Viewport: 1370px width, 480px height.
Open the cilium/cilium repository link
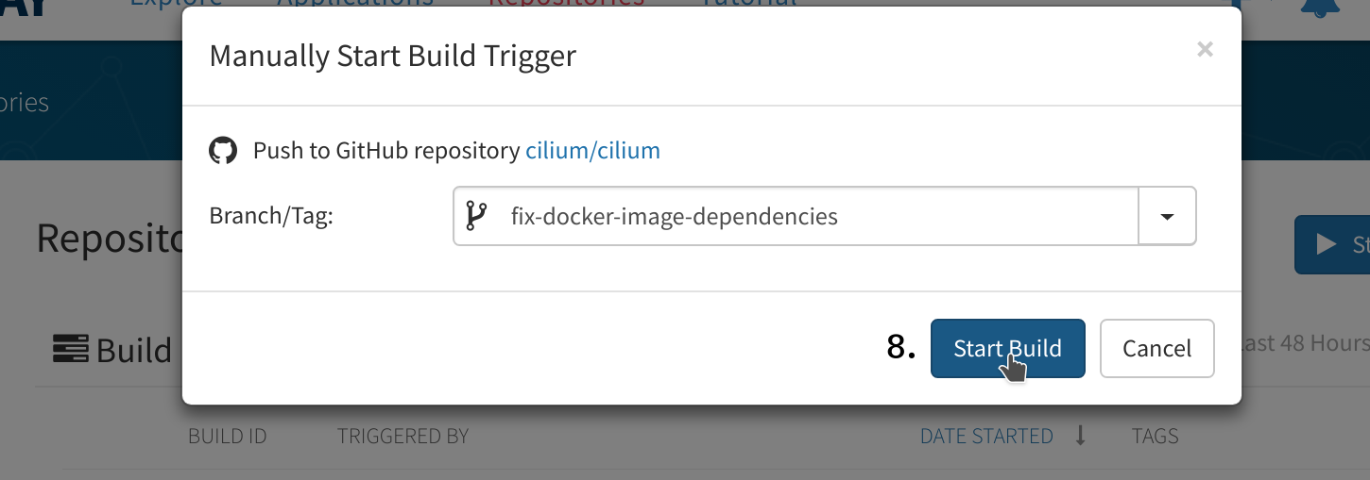tap(592, 151)
